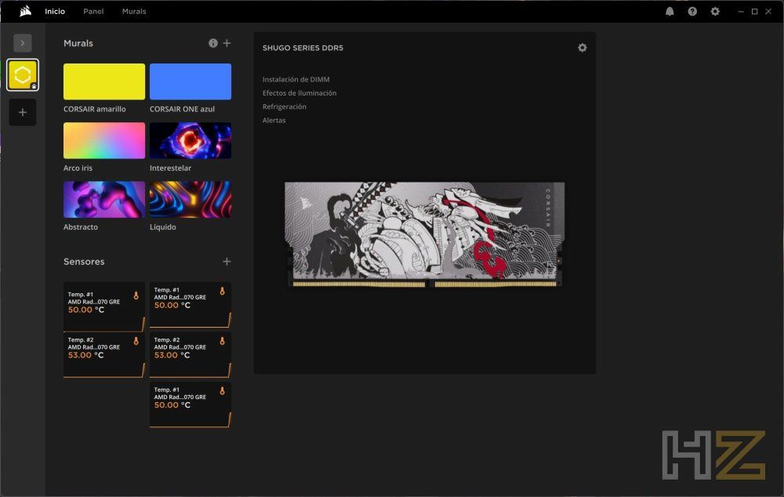Select the Interestelar mural thumbnail

pyautogui.click(x=191, y=140)
